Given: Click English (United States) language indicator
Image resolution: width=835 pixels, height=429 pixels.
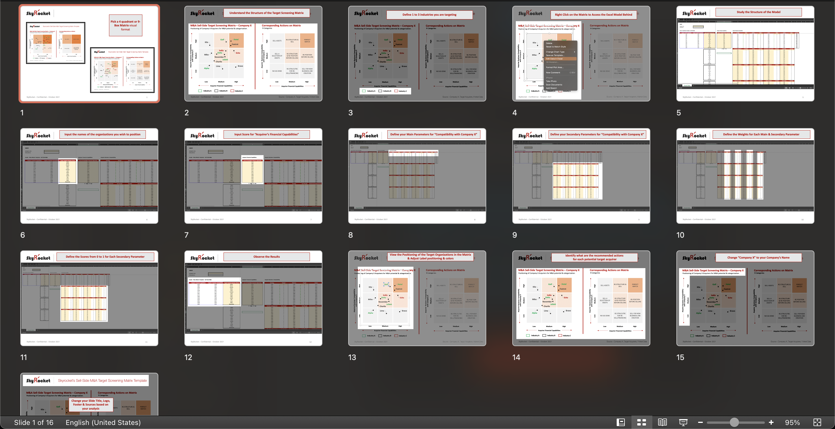Looking at the screenshot, I should click(x=103, y=423).
